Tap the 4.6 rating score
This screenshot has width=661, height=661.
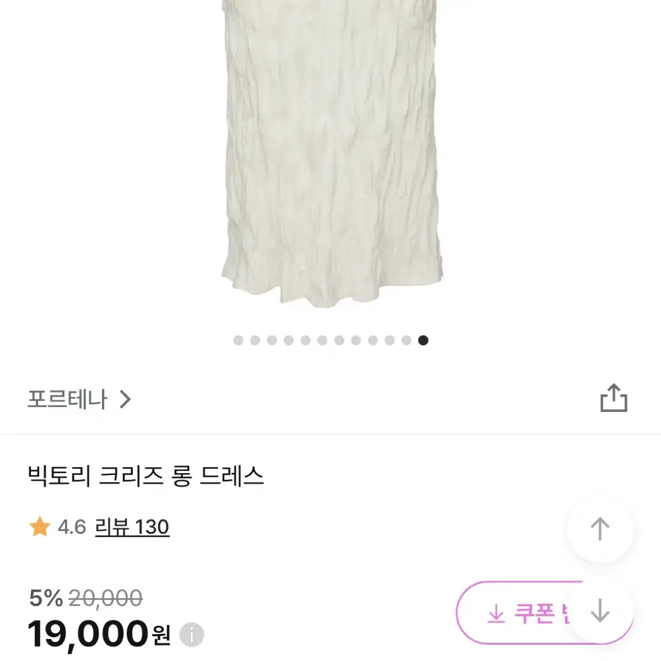click(72, 527)
